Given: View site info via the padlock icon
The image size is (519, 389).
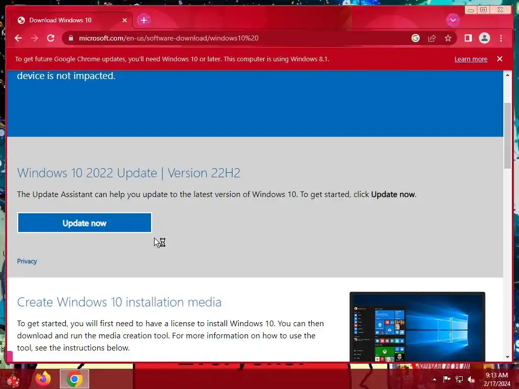Looking at the screenshot, I should click(x=71, y=38).
